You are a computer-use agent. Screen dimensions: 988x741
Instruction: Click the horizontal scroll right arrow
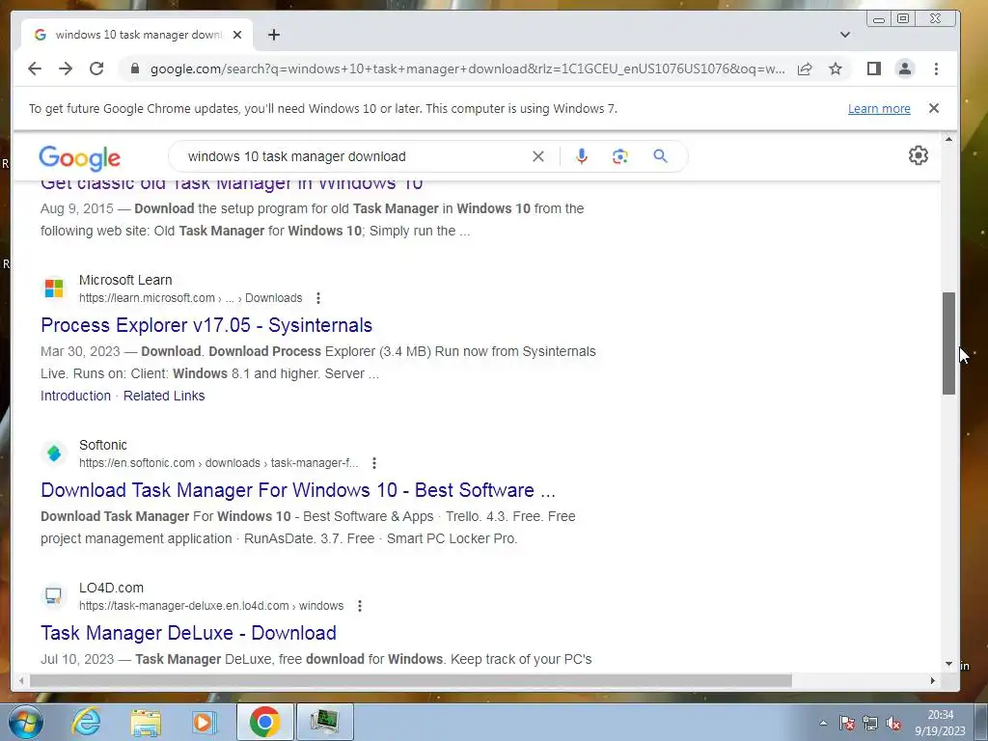pos(933,680)
